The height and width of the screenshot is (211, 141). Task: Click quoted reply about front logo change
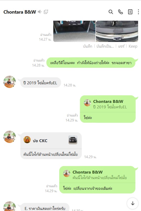pyautogui.click(x=97, y=175)
